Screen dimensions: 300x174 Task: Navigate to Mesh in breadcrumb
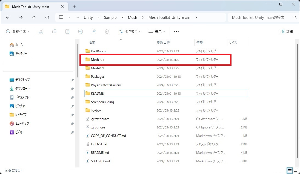click(132, 17)
